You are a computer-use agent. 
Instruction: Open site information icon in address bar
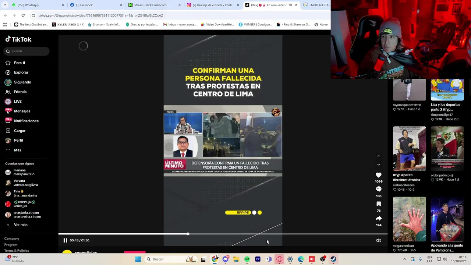[33, 15]
